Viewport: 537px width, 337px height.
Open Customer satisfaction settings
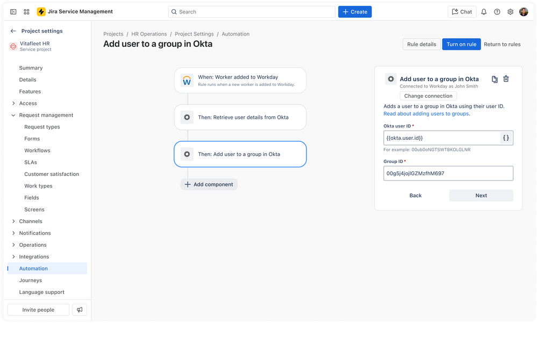pos(52,174)
